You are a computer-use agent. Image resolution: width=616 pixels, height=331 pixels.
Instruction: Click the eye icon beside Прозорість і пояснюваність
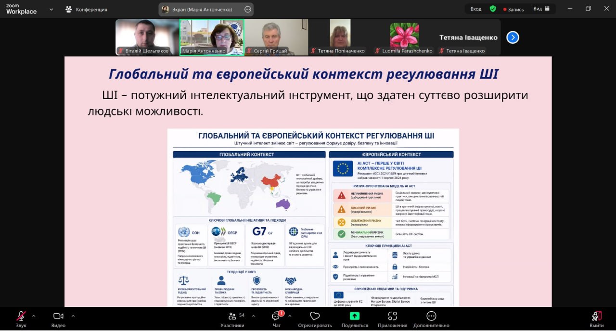(335, 267)
